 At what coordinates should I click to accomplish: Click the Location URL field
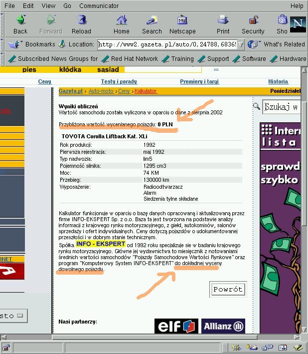[167, 44]
